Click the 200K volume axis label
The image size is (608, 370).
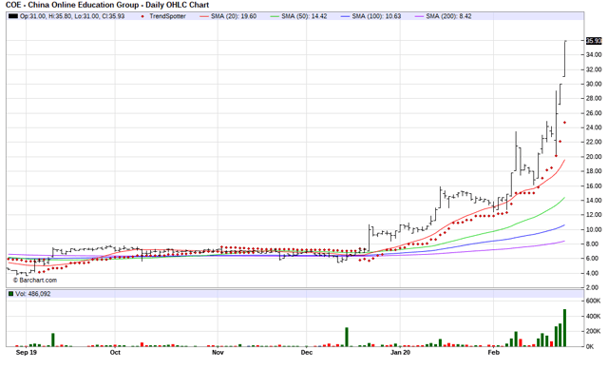point(594,331)
